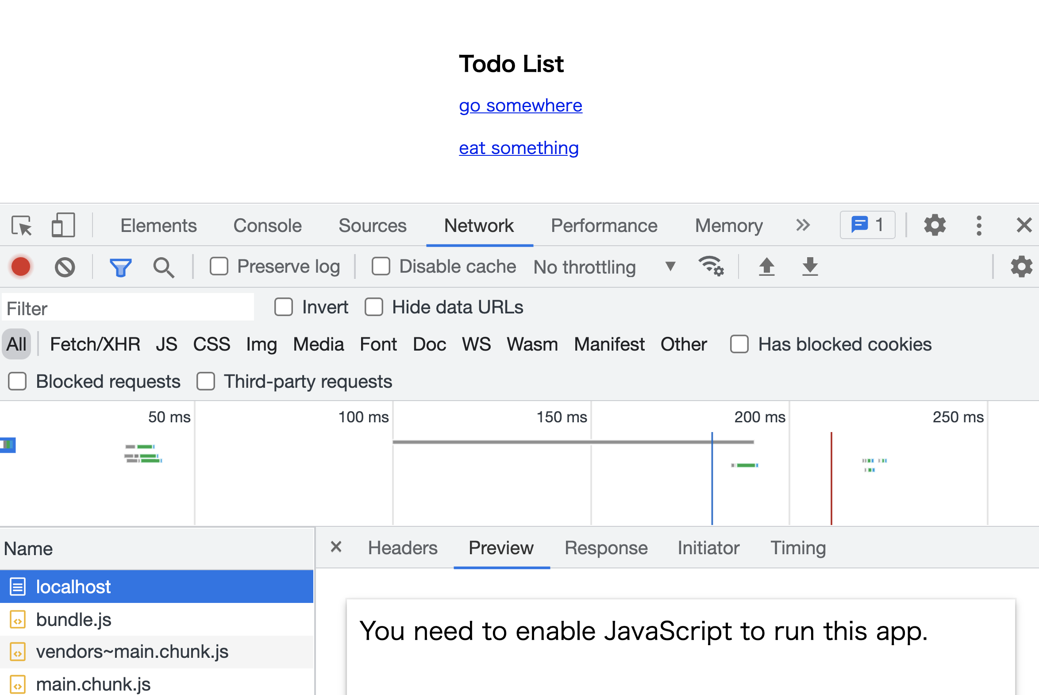Click the inspect element picker icon
This screenshot has height=695, width=1039.
click(21, 226)
